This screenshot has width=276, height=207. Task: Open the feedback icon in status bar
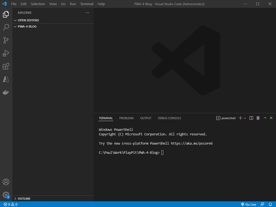[262, 204]
